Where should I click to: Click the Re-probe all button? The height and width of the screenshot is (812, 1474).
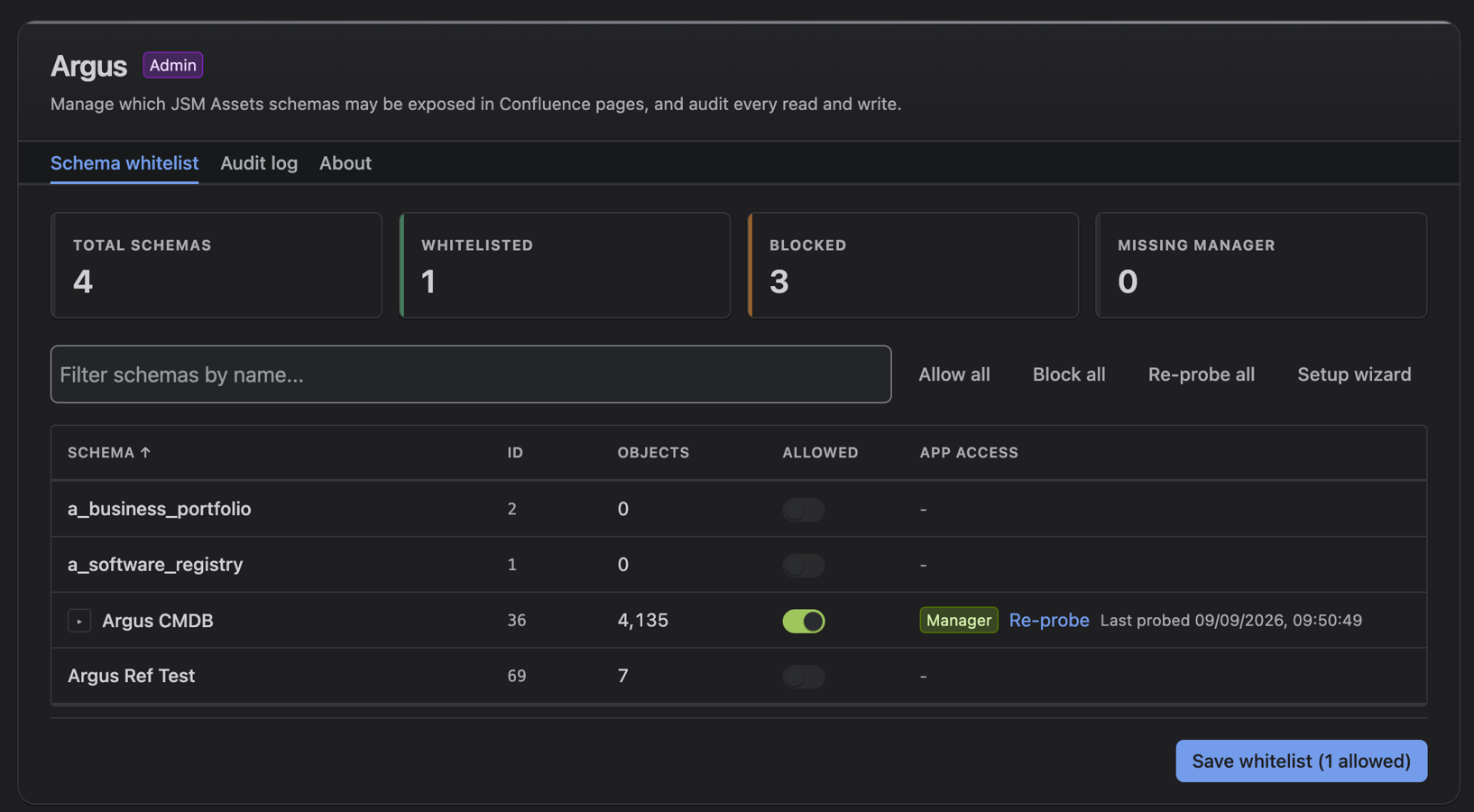click(1201, 374)
